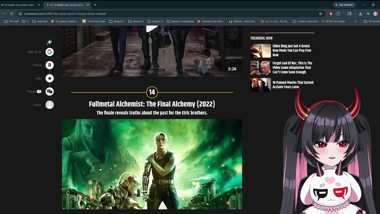Viewport: 380px width, 214px height.
Task: Reload the page with the refresh icon
Action: coord(11,14)
